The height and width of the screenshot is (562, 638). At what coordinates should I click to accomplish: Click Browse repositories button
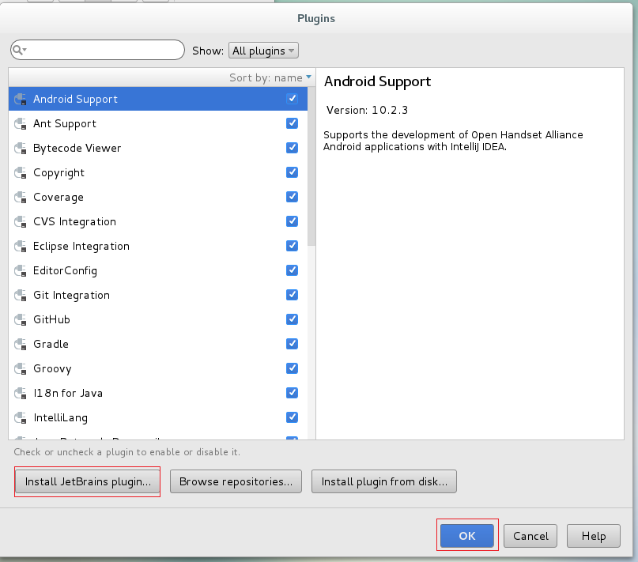point(236,481)
